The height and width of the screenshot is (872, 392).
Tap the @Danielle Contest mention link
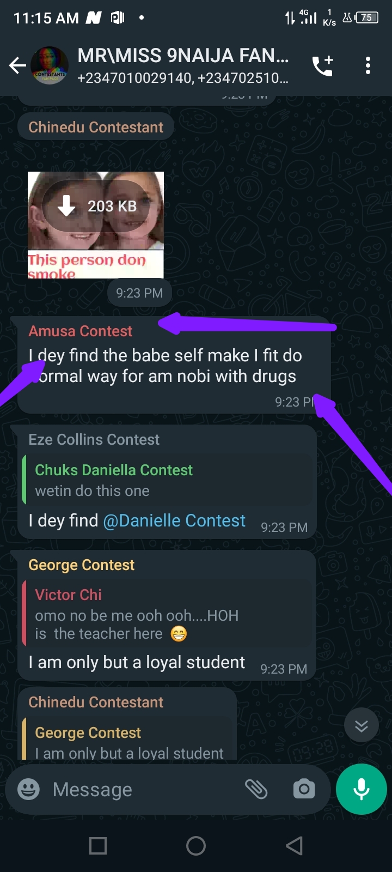pos(174,520)
